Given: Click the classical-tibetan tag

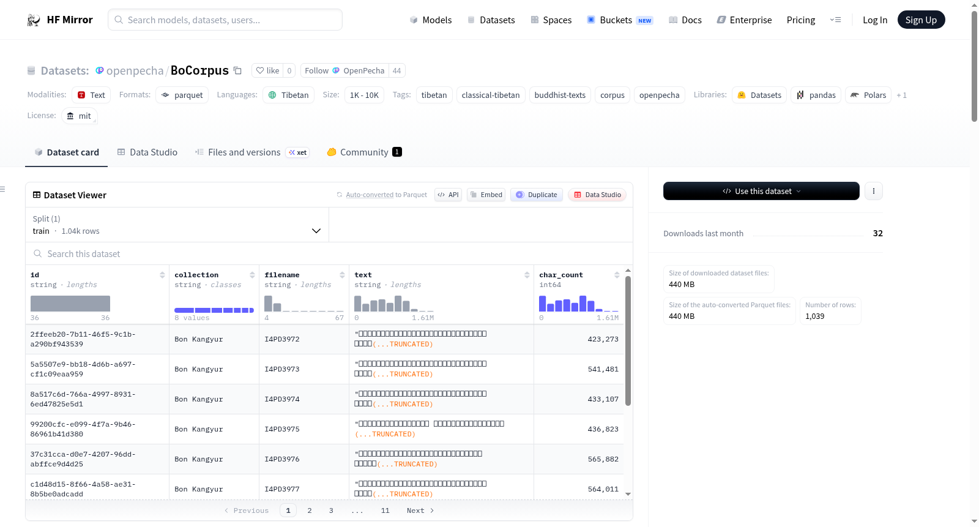Looking at the screenshot, I should point(491,95).
